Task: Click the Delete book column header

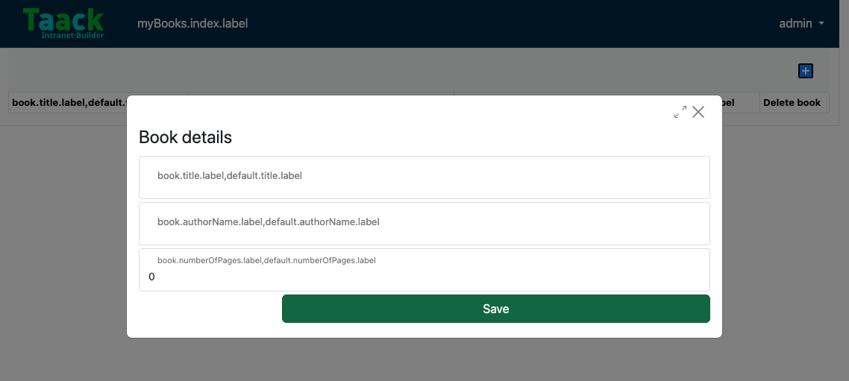Action: (792, 102)
